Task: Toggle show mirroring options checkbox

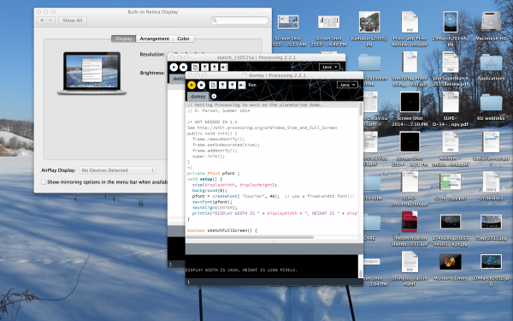Action: (44, 182)
